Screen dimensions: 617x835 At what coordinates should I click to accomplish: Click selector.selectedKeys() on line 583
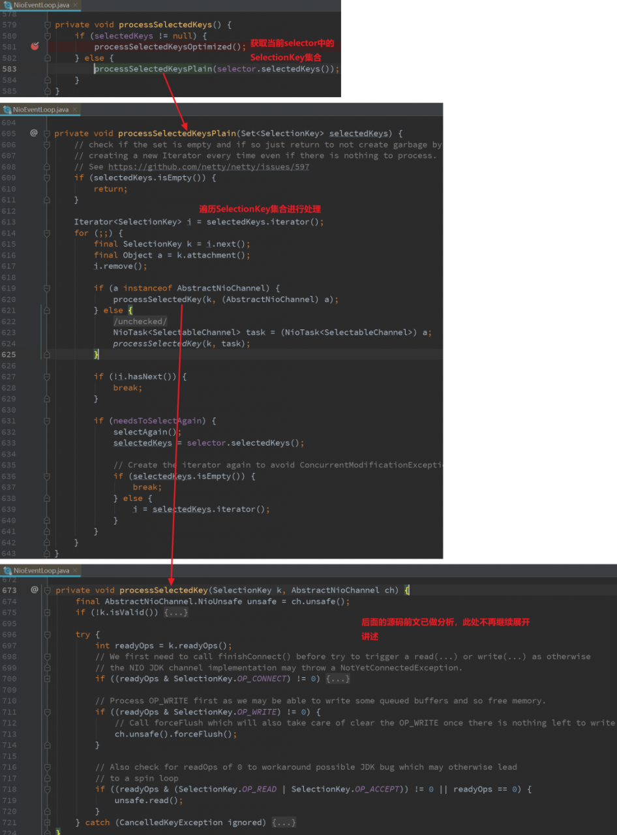275,68
